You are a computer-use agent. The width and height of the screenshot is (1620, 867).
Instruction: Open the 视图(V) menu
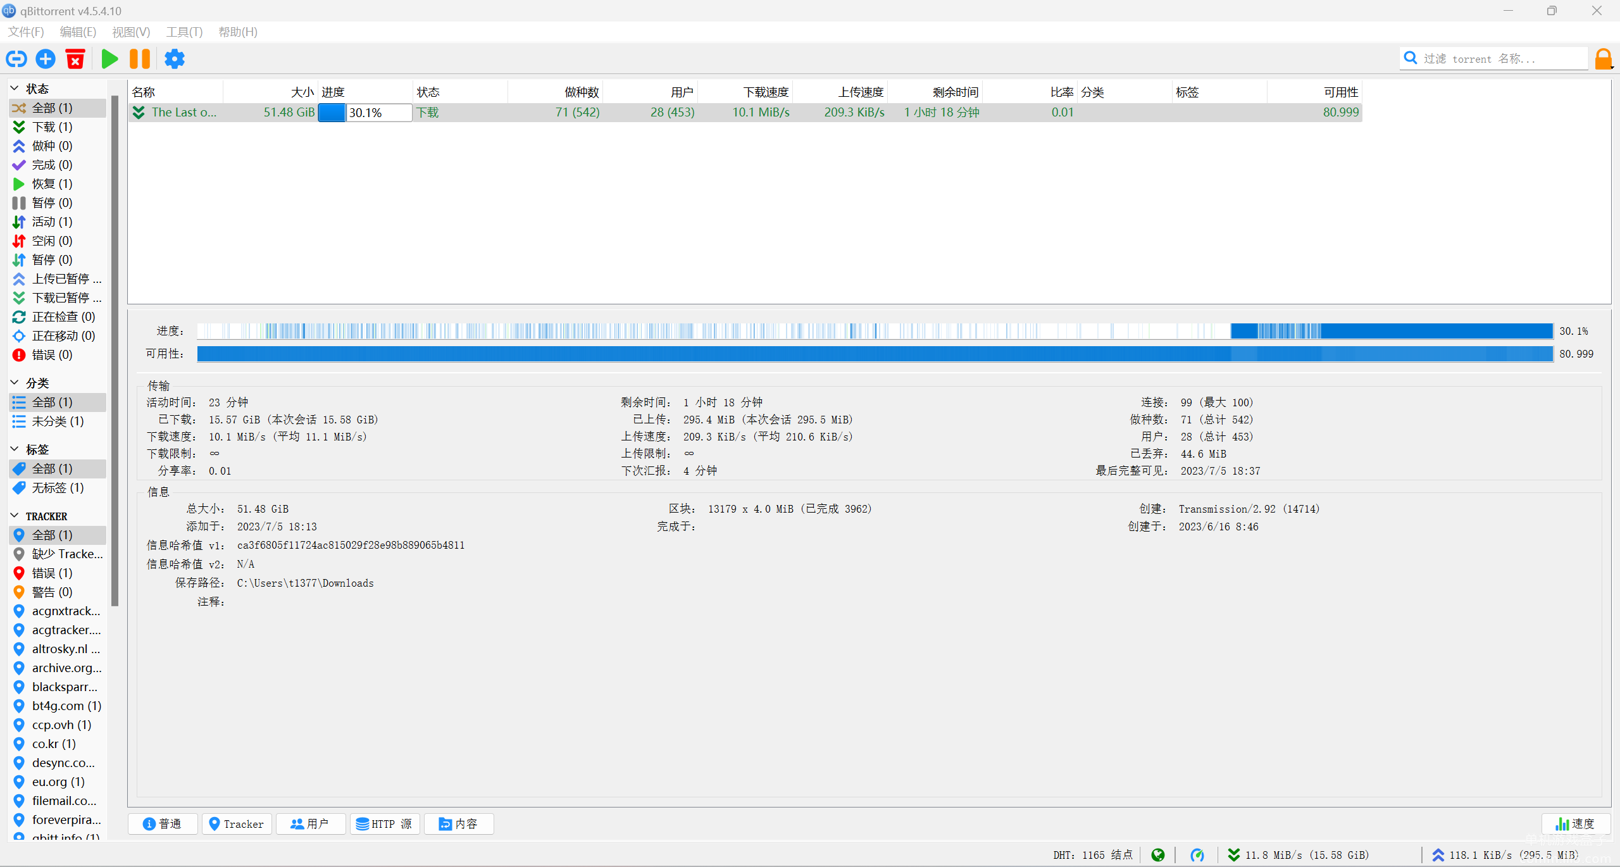(131, 32)
